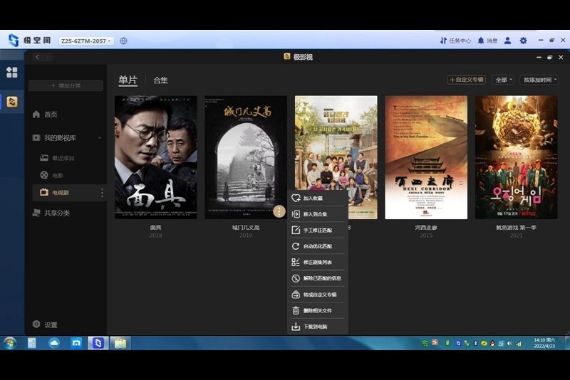This screenshot has height=380, width=570.
Task: Add to favorites via 加入收藏
Action: coord(318,198)
